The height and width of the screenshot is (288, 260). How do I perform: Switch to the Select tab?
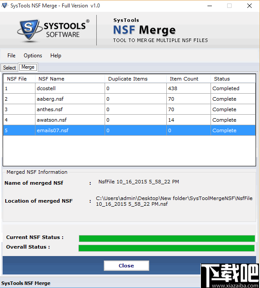click(x=9, y=67)
